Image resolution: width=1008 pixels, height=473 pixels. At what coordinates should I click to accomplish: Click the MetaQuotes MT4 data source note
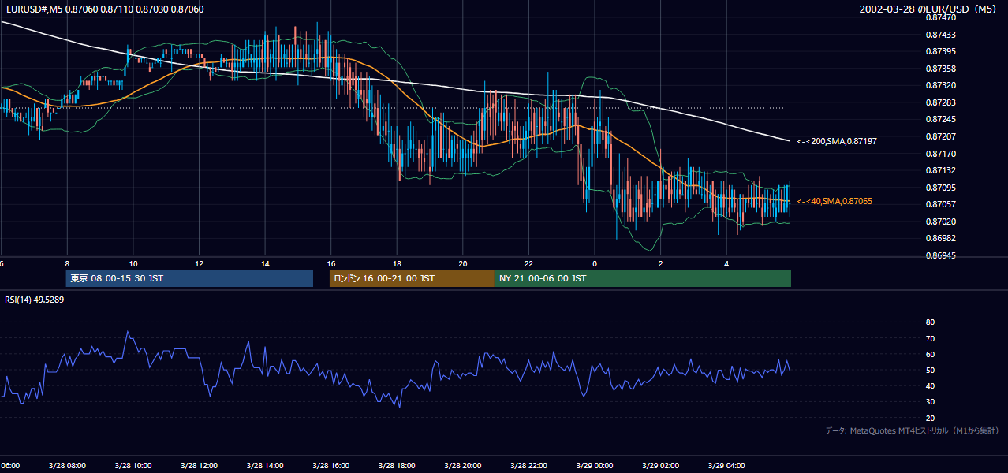[x=913, y=430]
